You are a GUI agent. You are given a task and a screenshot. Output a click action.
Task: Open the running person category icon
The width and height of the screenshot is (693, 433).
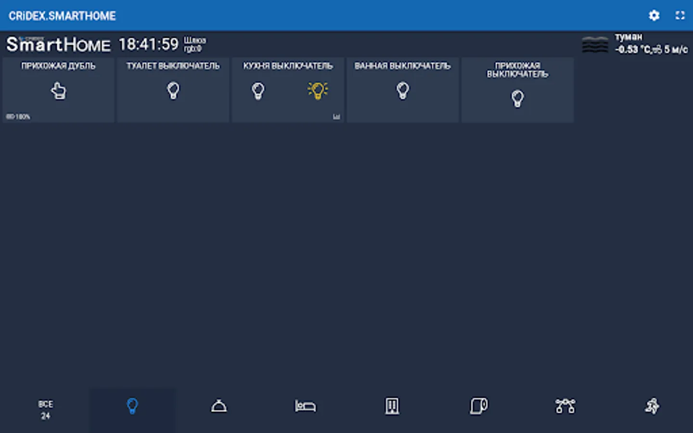(x=652, y=406)
